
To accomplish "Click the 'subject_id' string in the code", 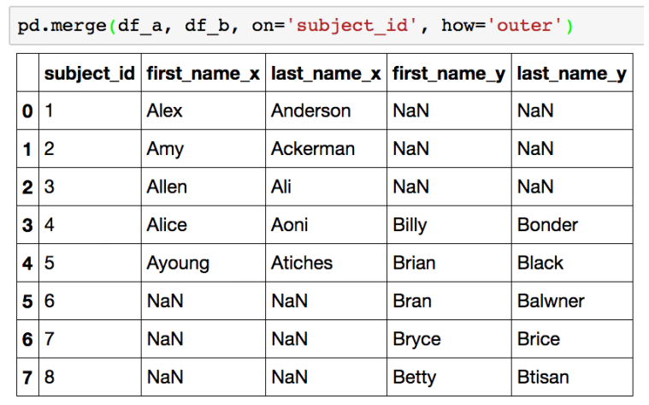I will [351, 26].
